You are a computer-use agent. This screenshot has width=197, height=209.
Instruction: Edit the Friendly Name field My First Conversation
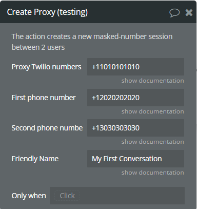(135, 159)
